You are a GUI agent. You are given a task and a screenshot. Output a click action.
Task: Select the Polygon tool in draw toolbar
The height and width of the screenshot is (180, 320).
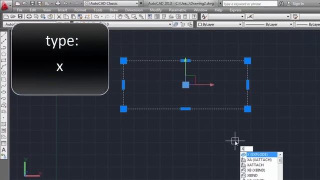(3, 54)
